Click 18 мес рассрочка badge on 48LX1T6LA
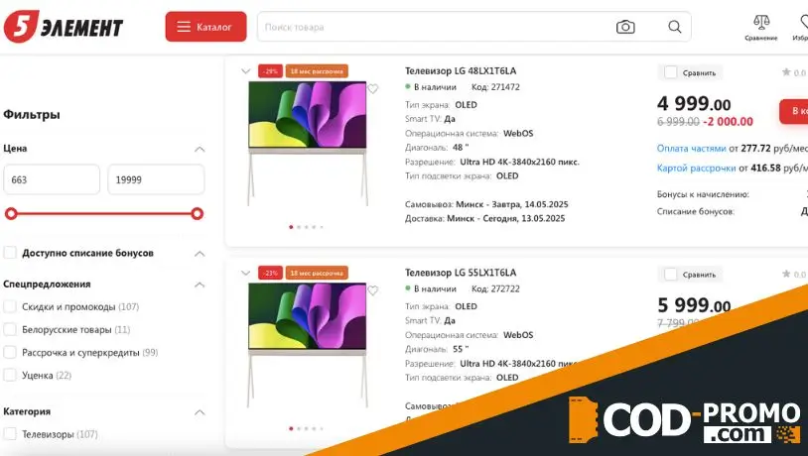808x456 pixels. click(x=317, y=71)
